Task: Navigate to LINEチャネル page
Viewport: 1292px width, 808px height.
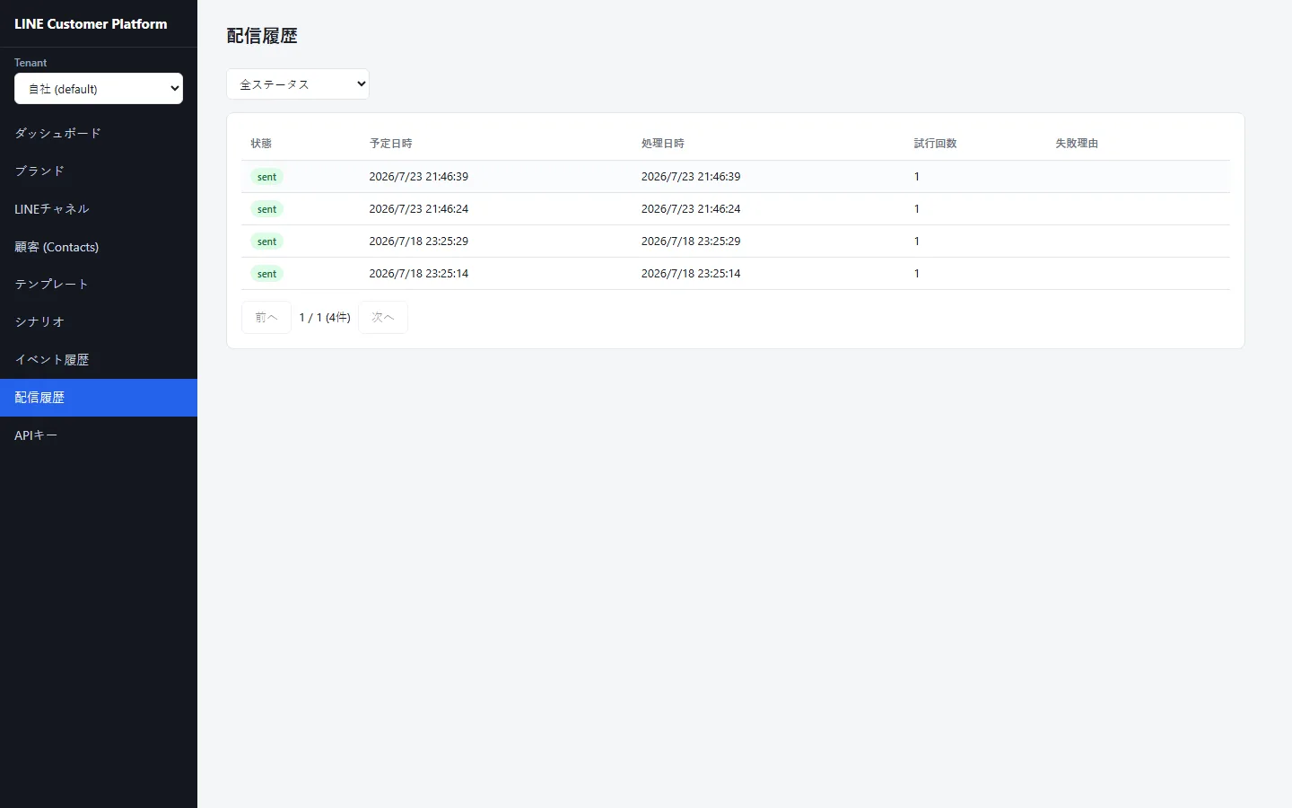Action: [99, 208]
